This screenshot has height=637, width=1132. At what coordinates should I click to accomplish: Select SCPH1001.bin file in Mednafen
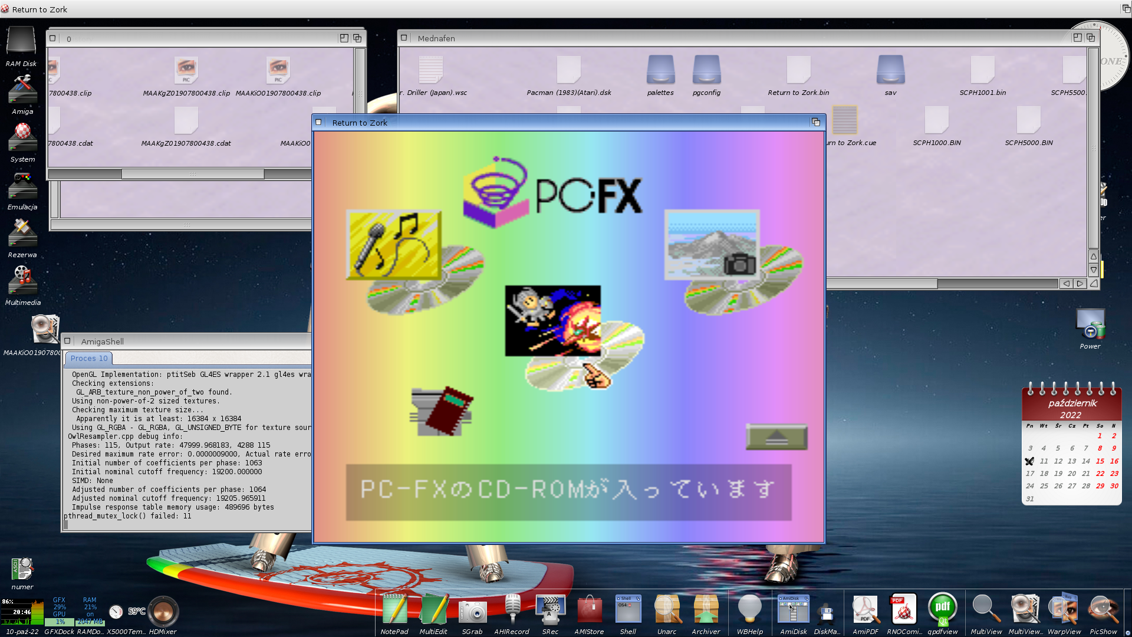pyautogui.click(x=983, y=75)
